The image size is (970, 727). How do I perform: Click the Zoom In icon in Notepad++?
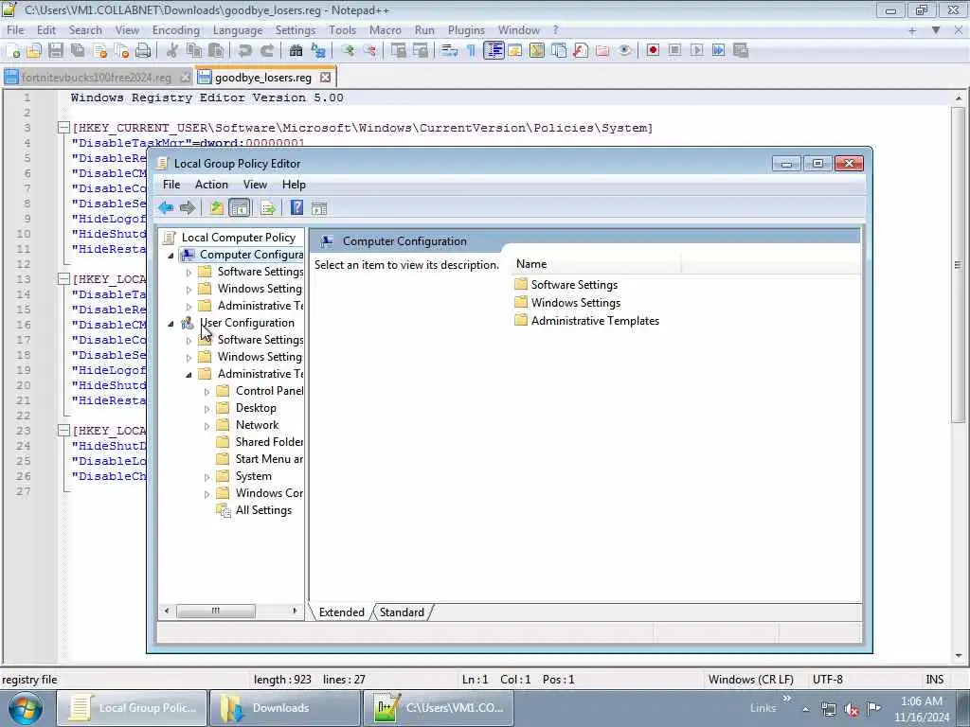(348, 51)
